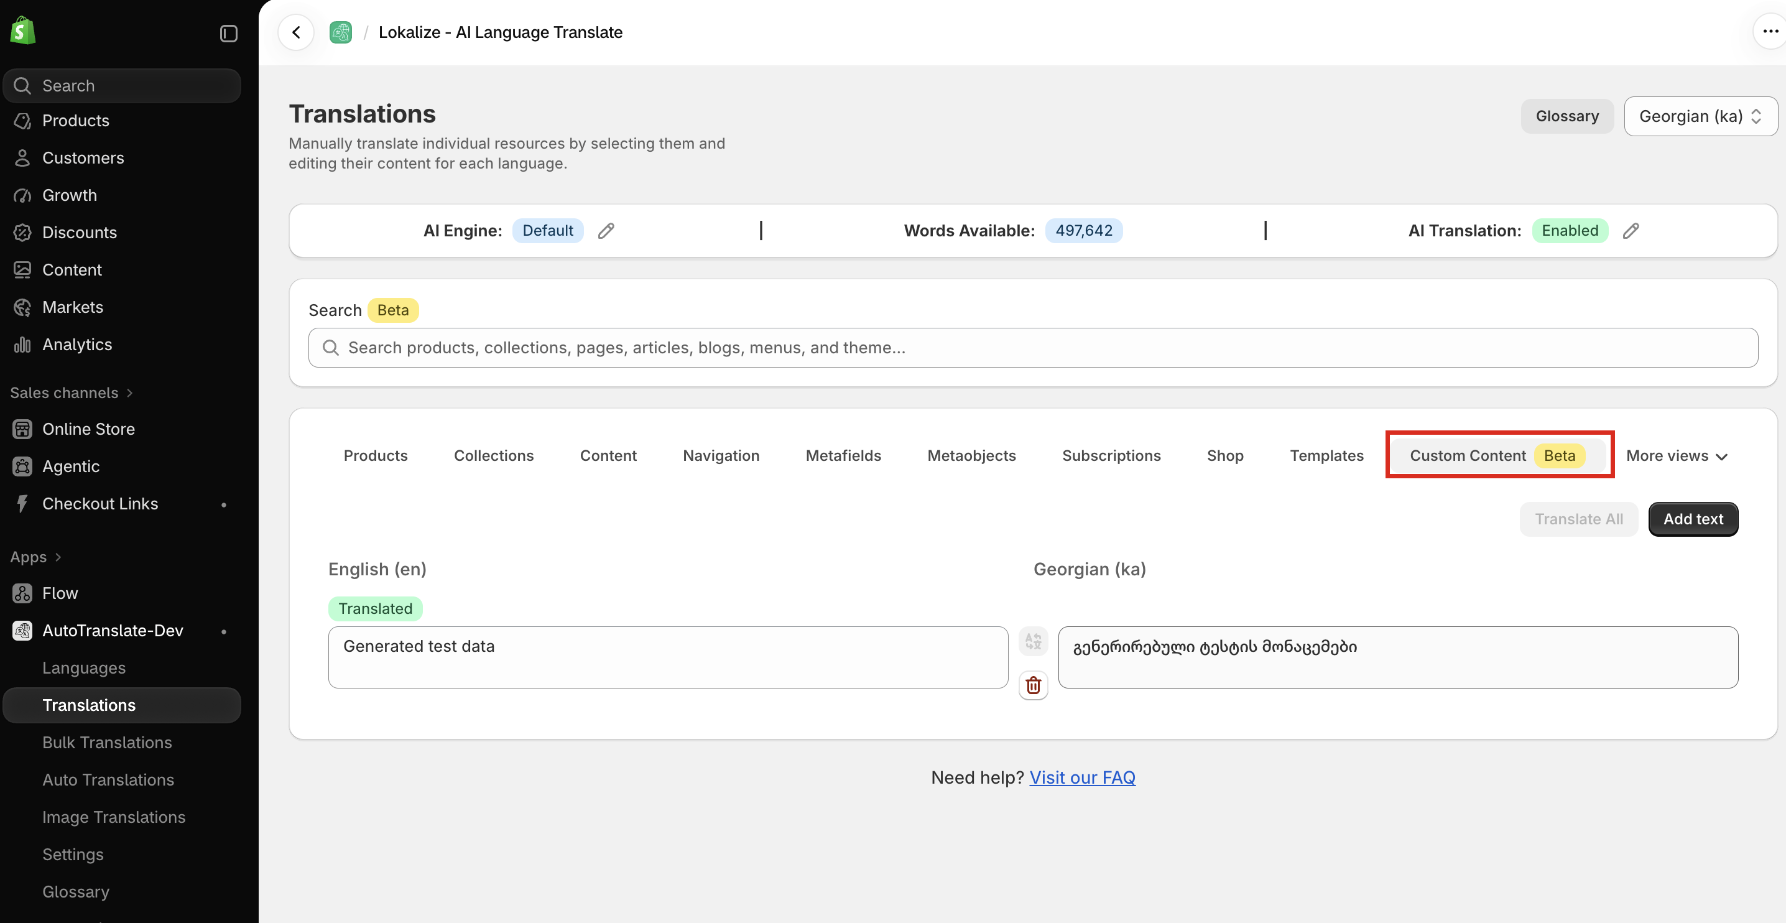Switch to the Content tab in translations
The image size is (1786, 923).
click(608, 457)
